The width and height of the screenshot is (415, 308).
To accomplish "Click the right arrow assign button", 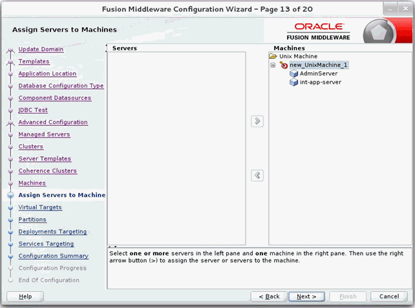I will (x=257, y=121).
